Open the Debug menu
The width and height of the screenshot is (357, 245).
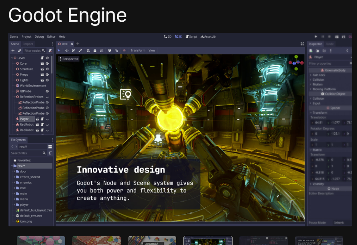(x=39, y=37)
